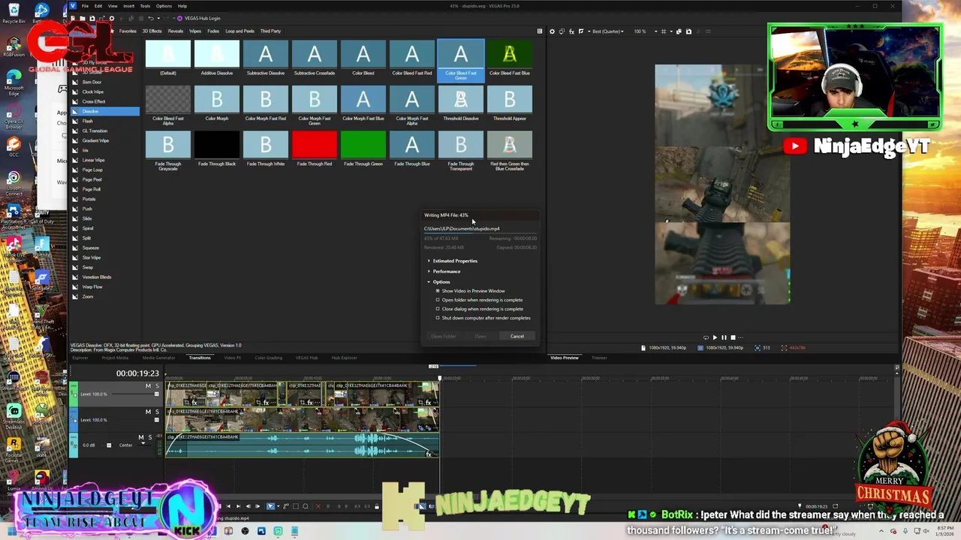Select Zoom in transitions list
961x540 pixels.
click(88, 296)
